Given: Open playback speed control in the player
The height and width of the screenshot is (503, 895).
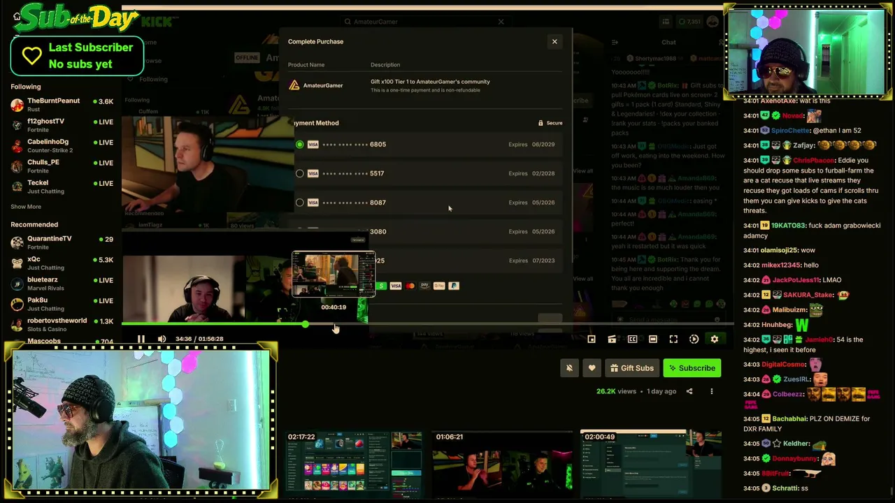Looking at the screenshot, I should [x=694, y=339].
